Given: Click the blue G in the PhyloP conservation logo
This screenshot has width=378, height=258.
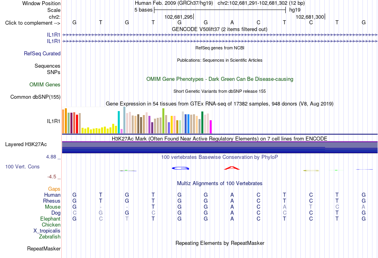Looking at the screenshot, I should click(x=181, y=168).
